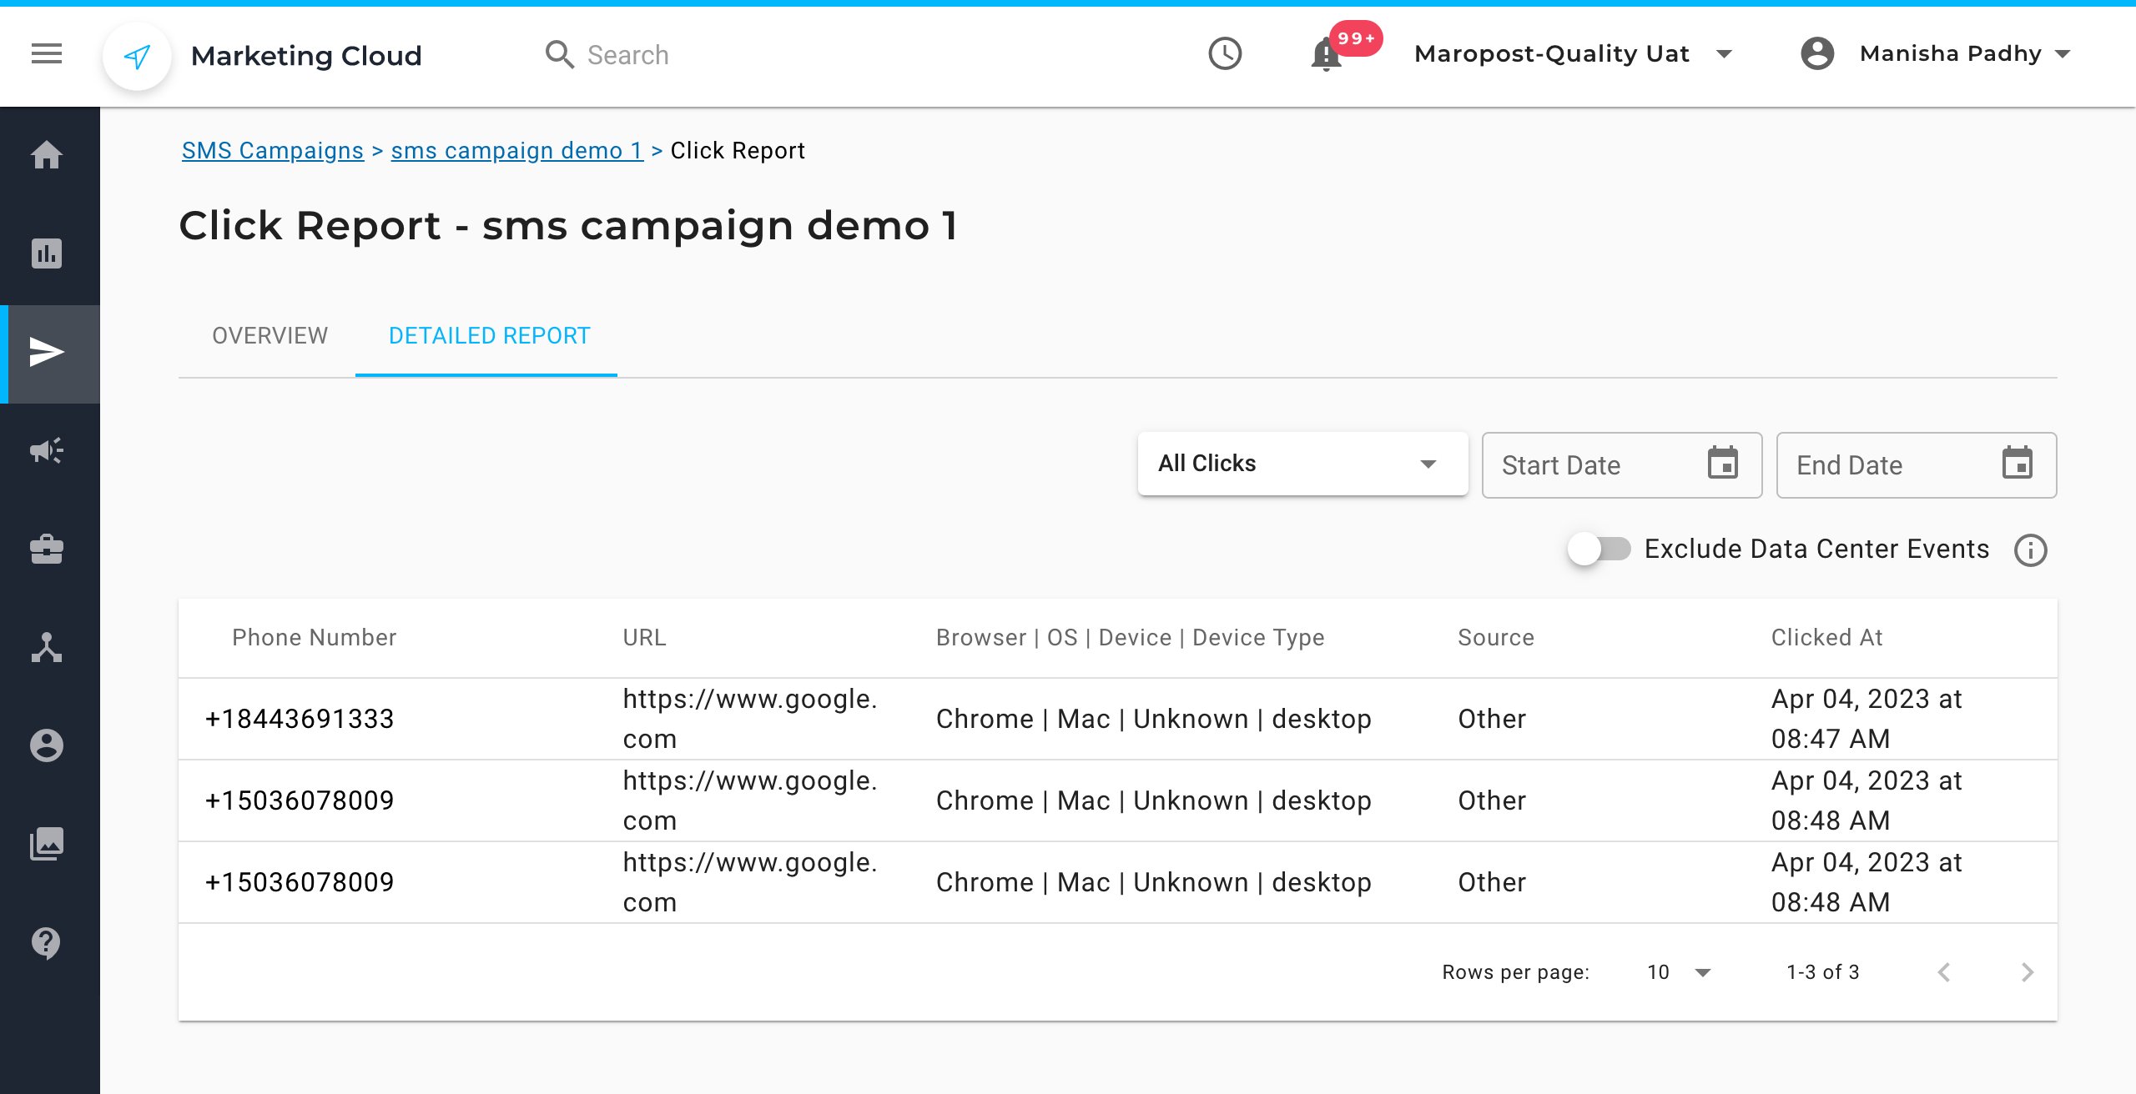Viewport: 2136px width, 1094px height.
Task: Click the megaphone sidebar icon
Action: (x=47, y=450)
